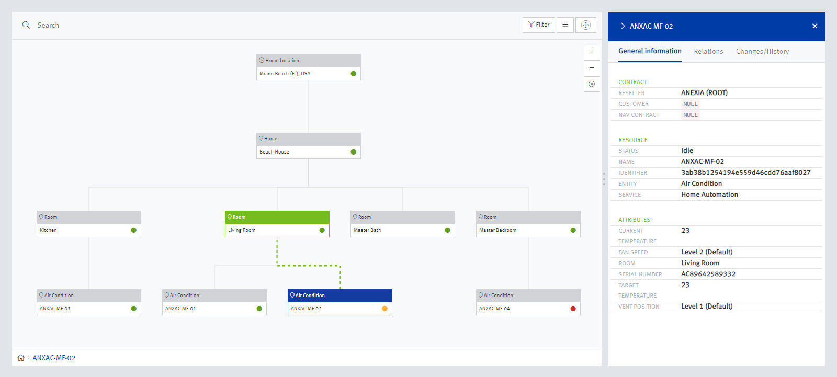Click the fan speed value Level 2 (Default)

(x=707, y=252)
